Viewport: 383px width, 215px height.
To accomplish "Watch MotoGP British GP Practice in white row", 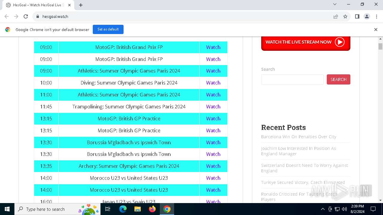I will point(213,130).
